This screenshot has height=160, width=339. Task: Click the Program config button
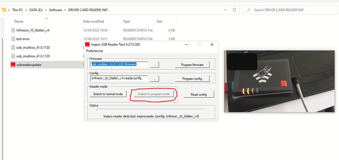(x=192, y=79)
